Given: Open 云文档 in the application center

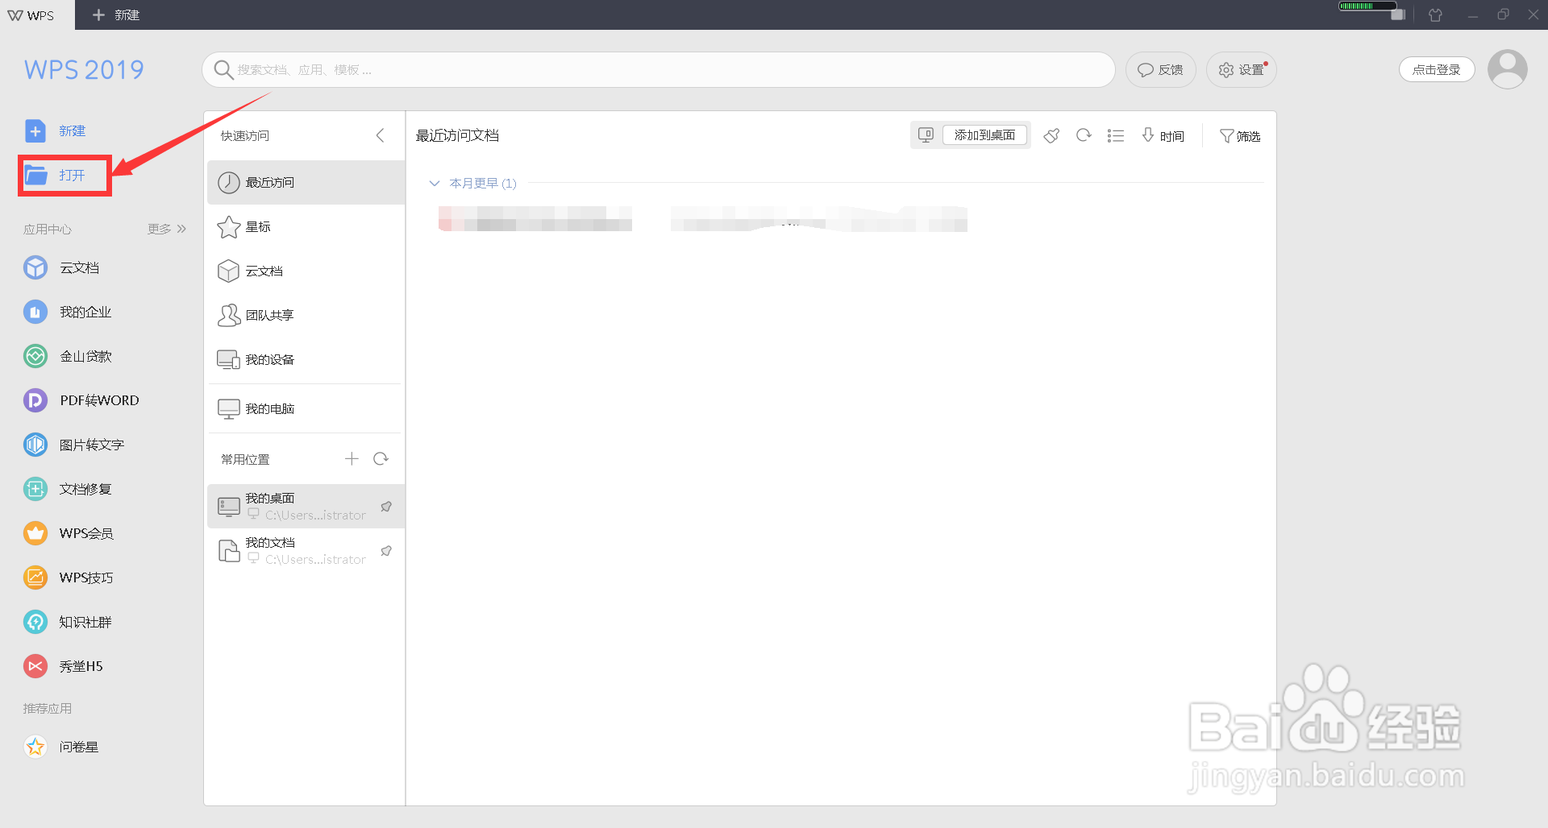Looking at the screenshot, I should coord(62,267).
